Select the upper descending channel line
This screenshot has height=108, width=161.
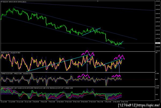(x=76, y=23)
